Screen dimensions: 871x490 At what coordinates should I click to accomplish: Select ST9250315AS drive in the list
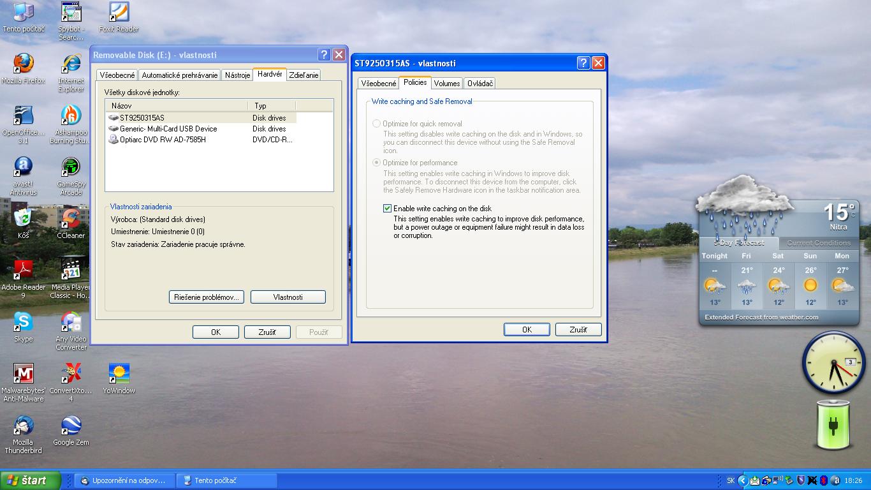pos(142,118)
